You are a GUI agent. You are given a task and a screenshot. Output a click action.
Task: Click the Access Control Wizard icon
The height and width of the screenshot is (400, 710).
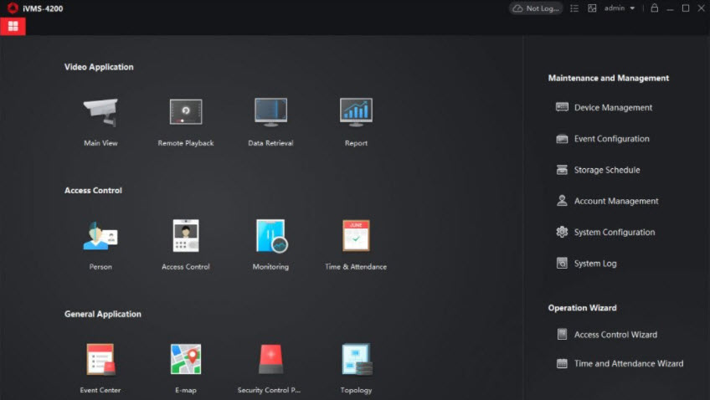(x=562, y=335)
